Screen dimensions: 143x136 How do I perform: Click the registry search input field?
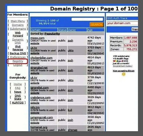click(87, 19)
